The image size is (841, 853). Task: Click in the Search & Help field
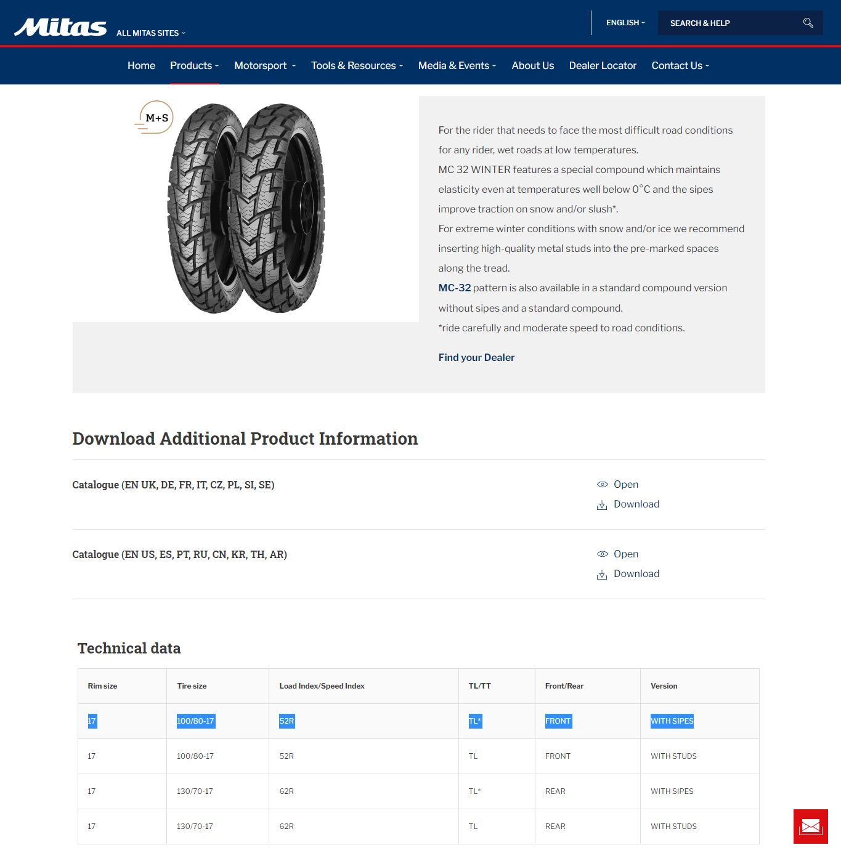click(x=732, y=23)
